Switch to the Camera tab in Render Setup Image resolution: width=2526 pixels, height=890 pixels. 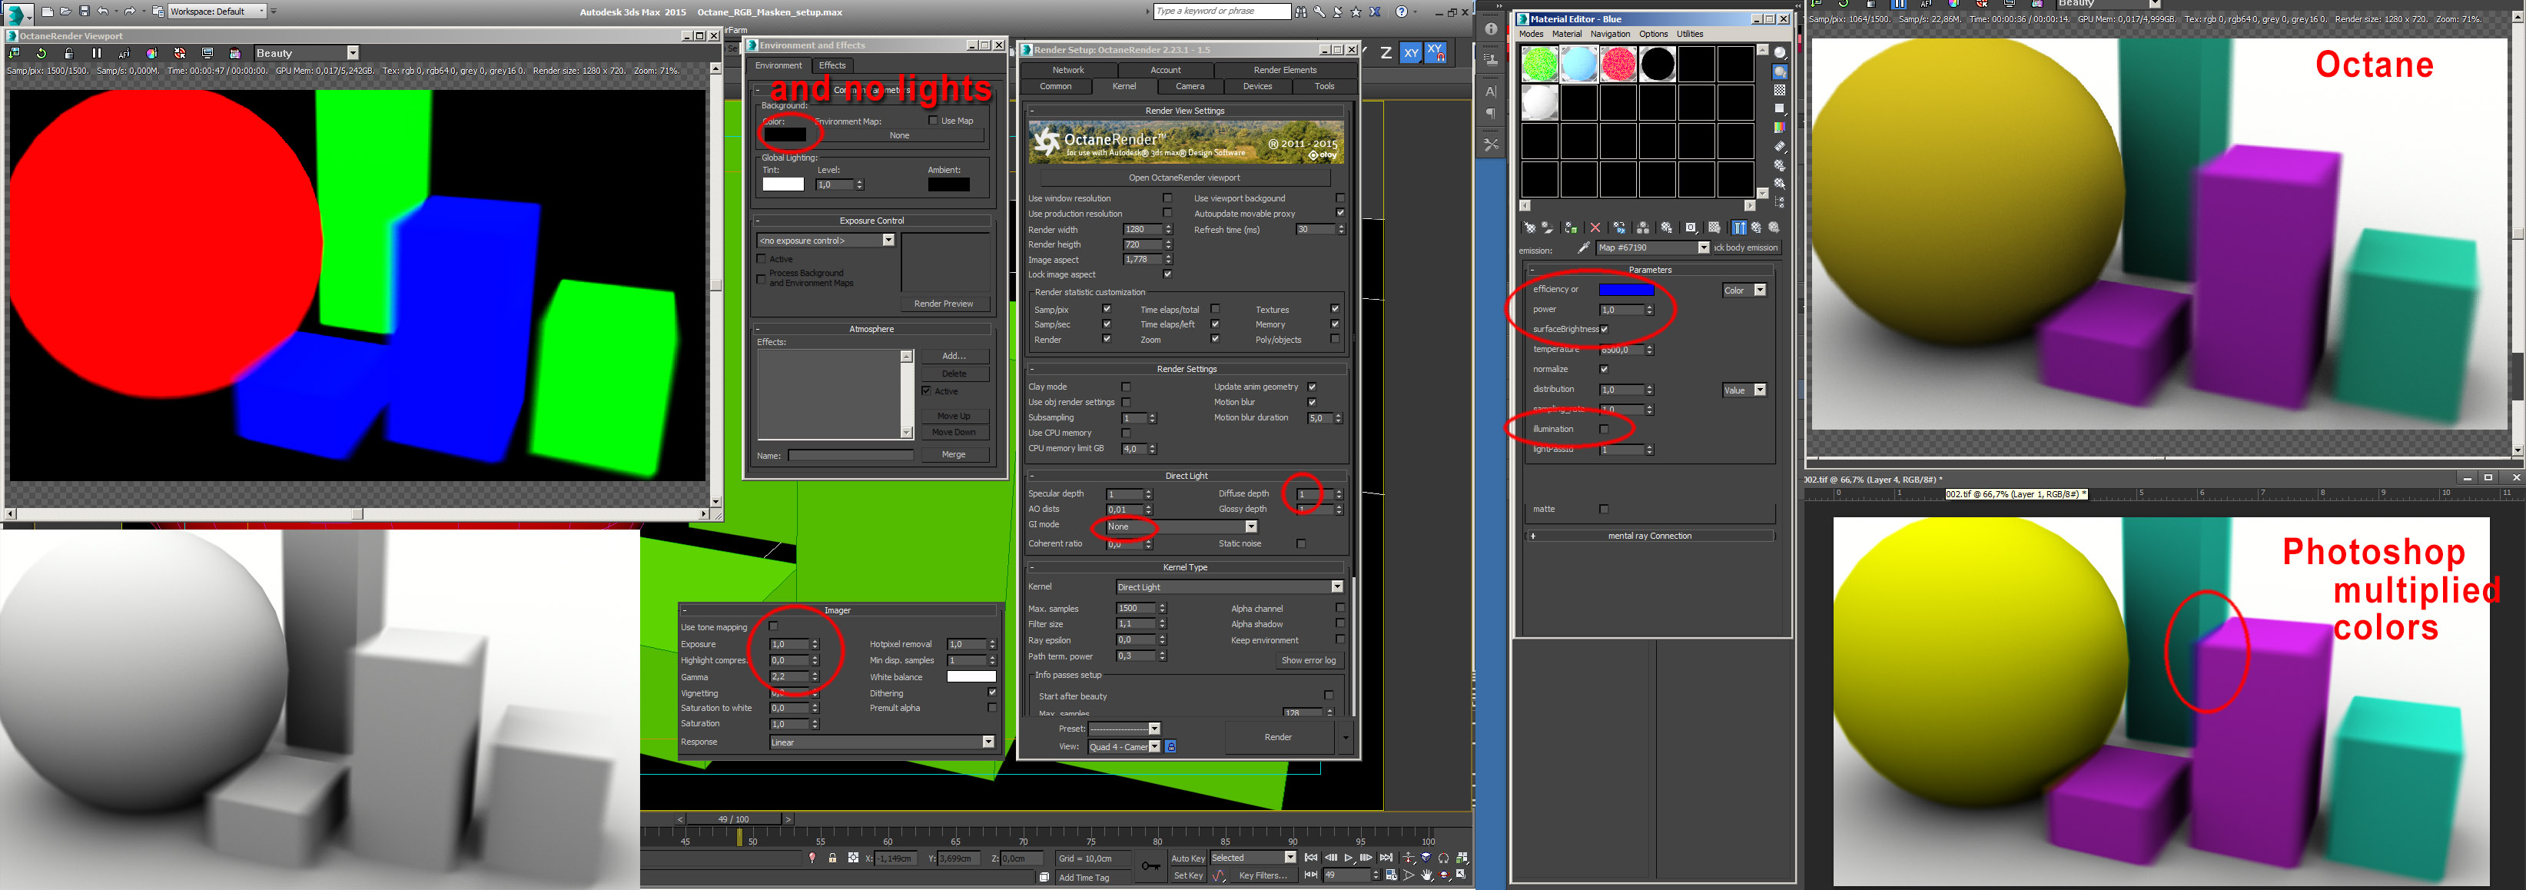pyautogui.click(x=1190, y=86)
